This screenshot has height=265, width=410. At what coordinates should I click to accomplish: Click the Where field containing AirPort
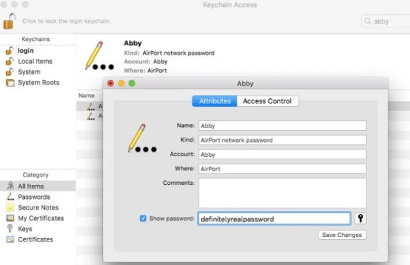click(x=282, y=169)
